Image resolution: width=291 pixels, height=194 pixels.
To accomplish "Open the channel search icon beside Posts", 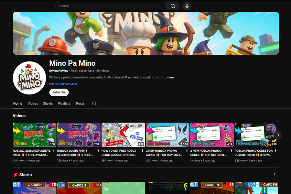I will pos(94,103).
